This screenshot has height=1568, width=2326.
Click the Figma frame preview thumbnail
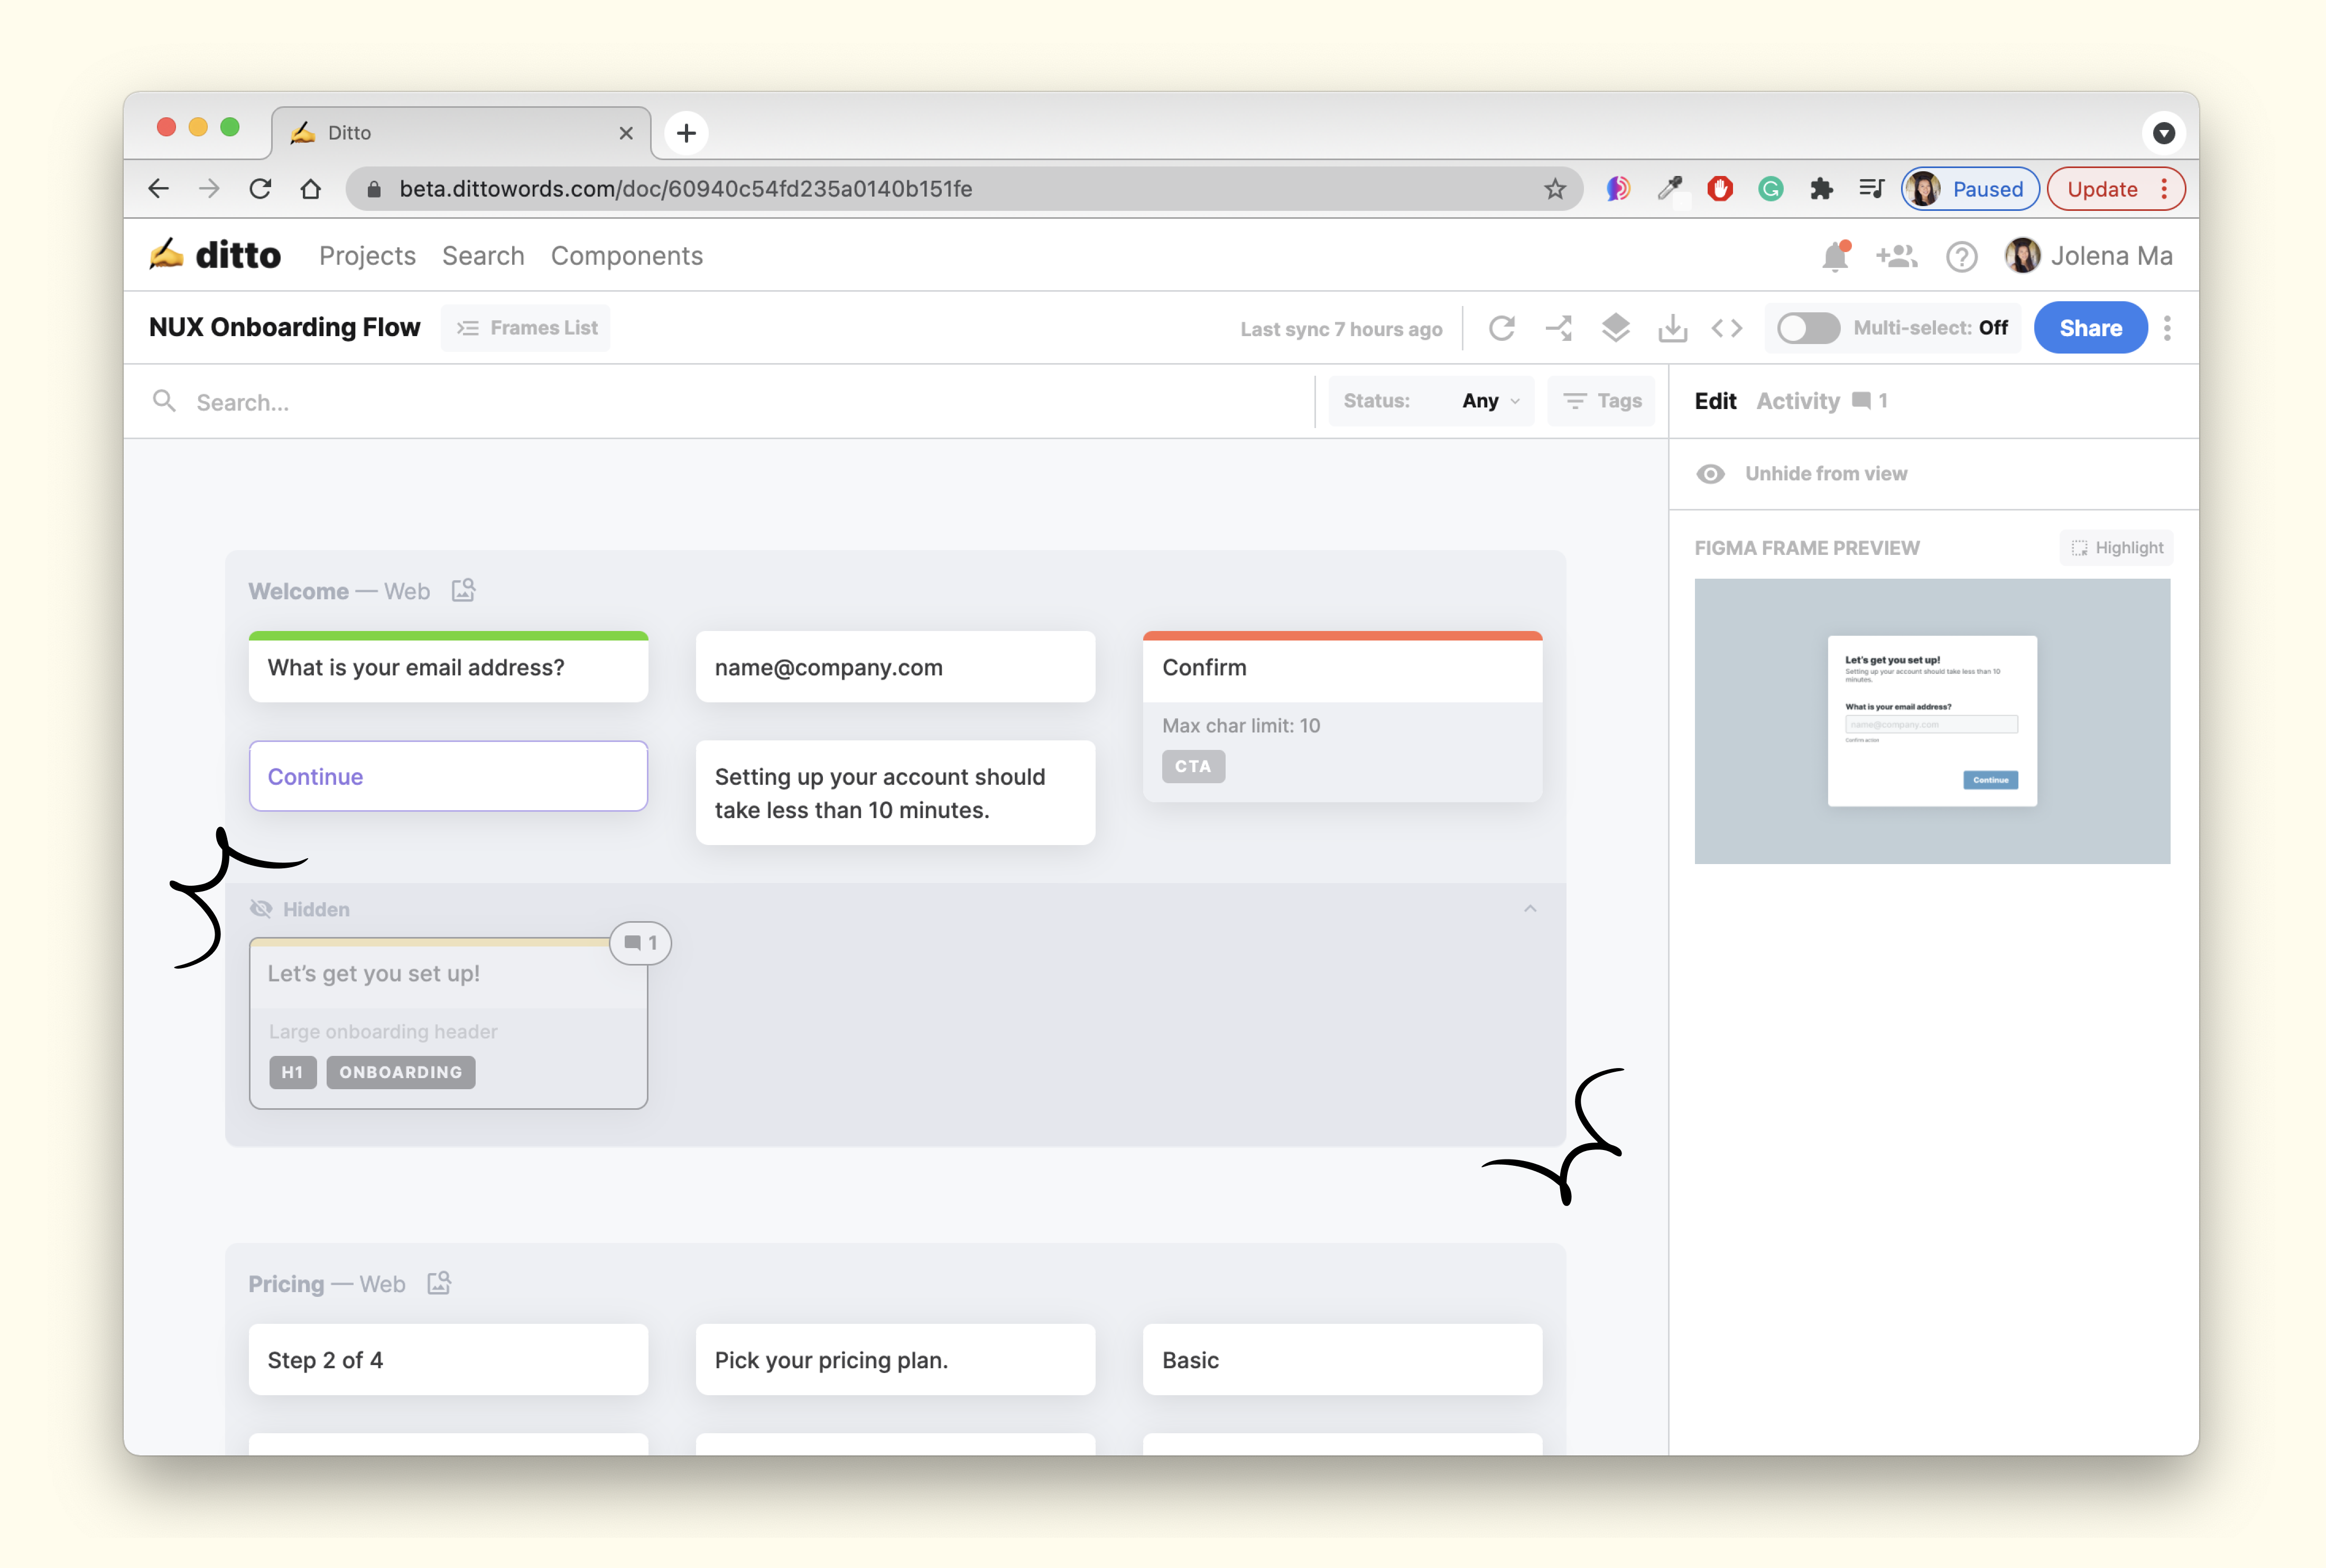point(1931,721)
